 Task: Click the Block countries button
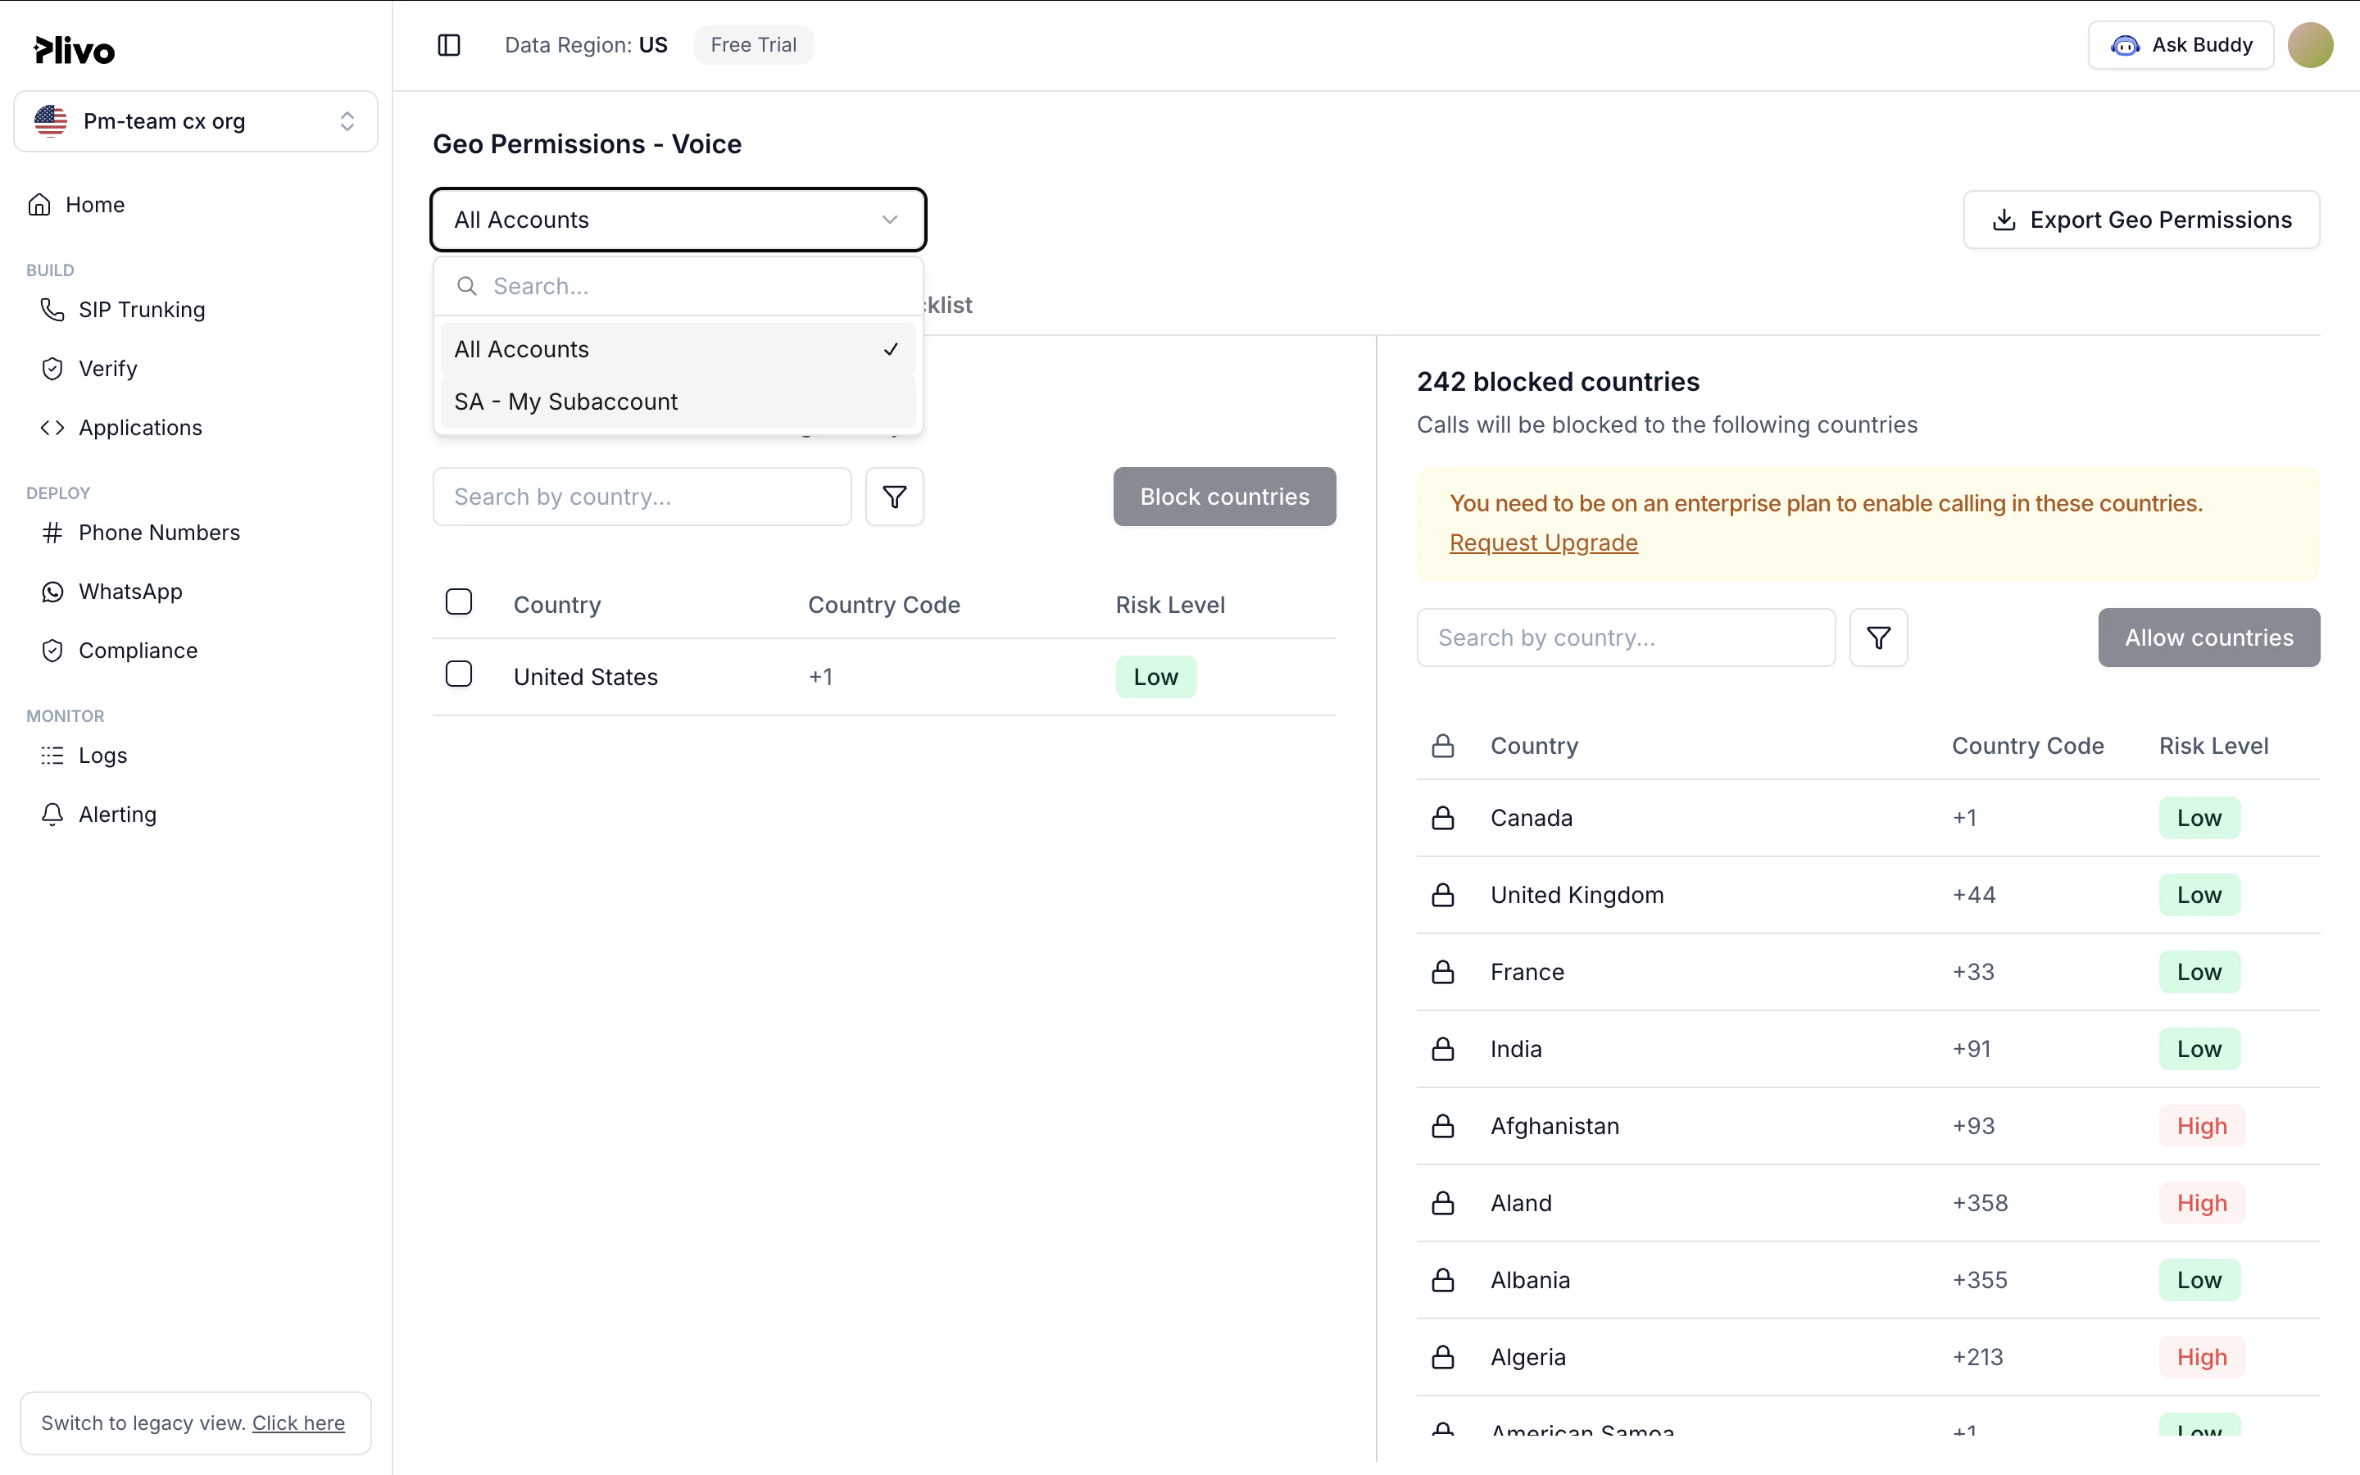click(x=1225, y=497)
